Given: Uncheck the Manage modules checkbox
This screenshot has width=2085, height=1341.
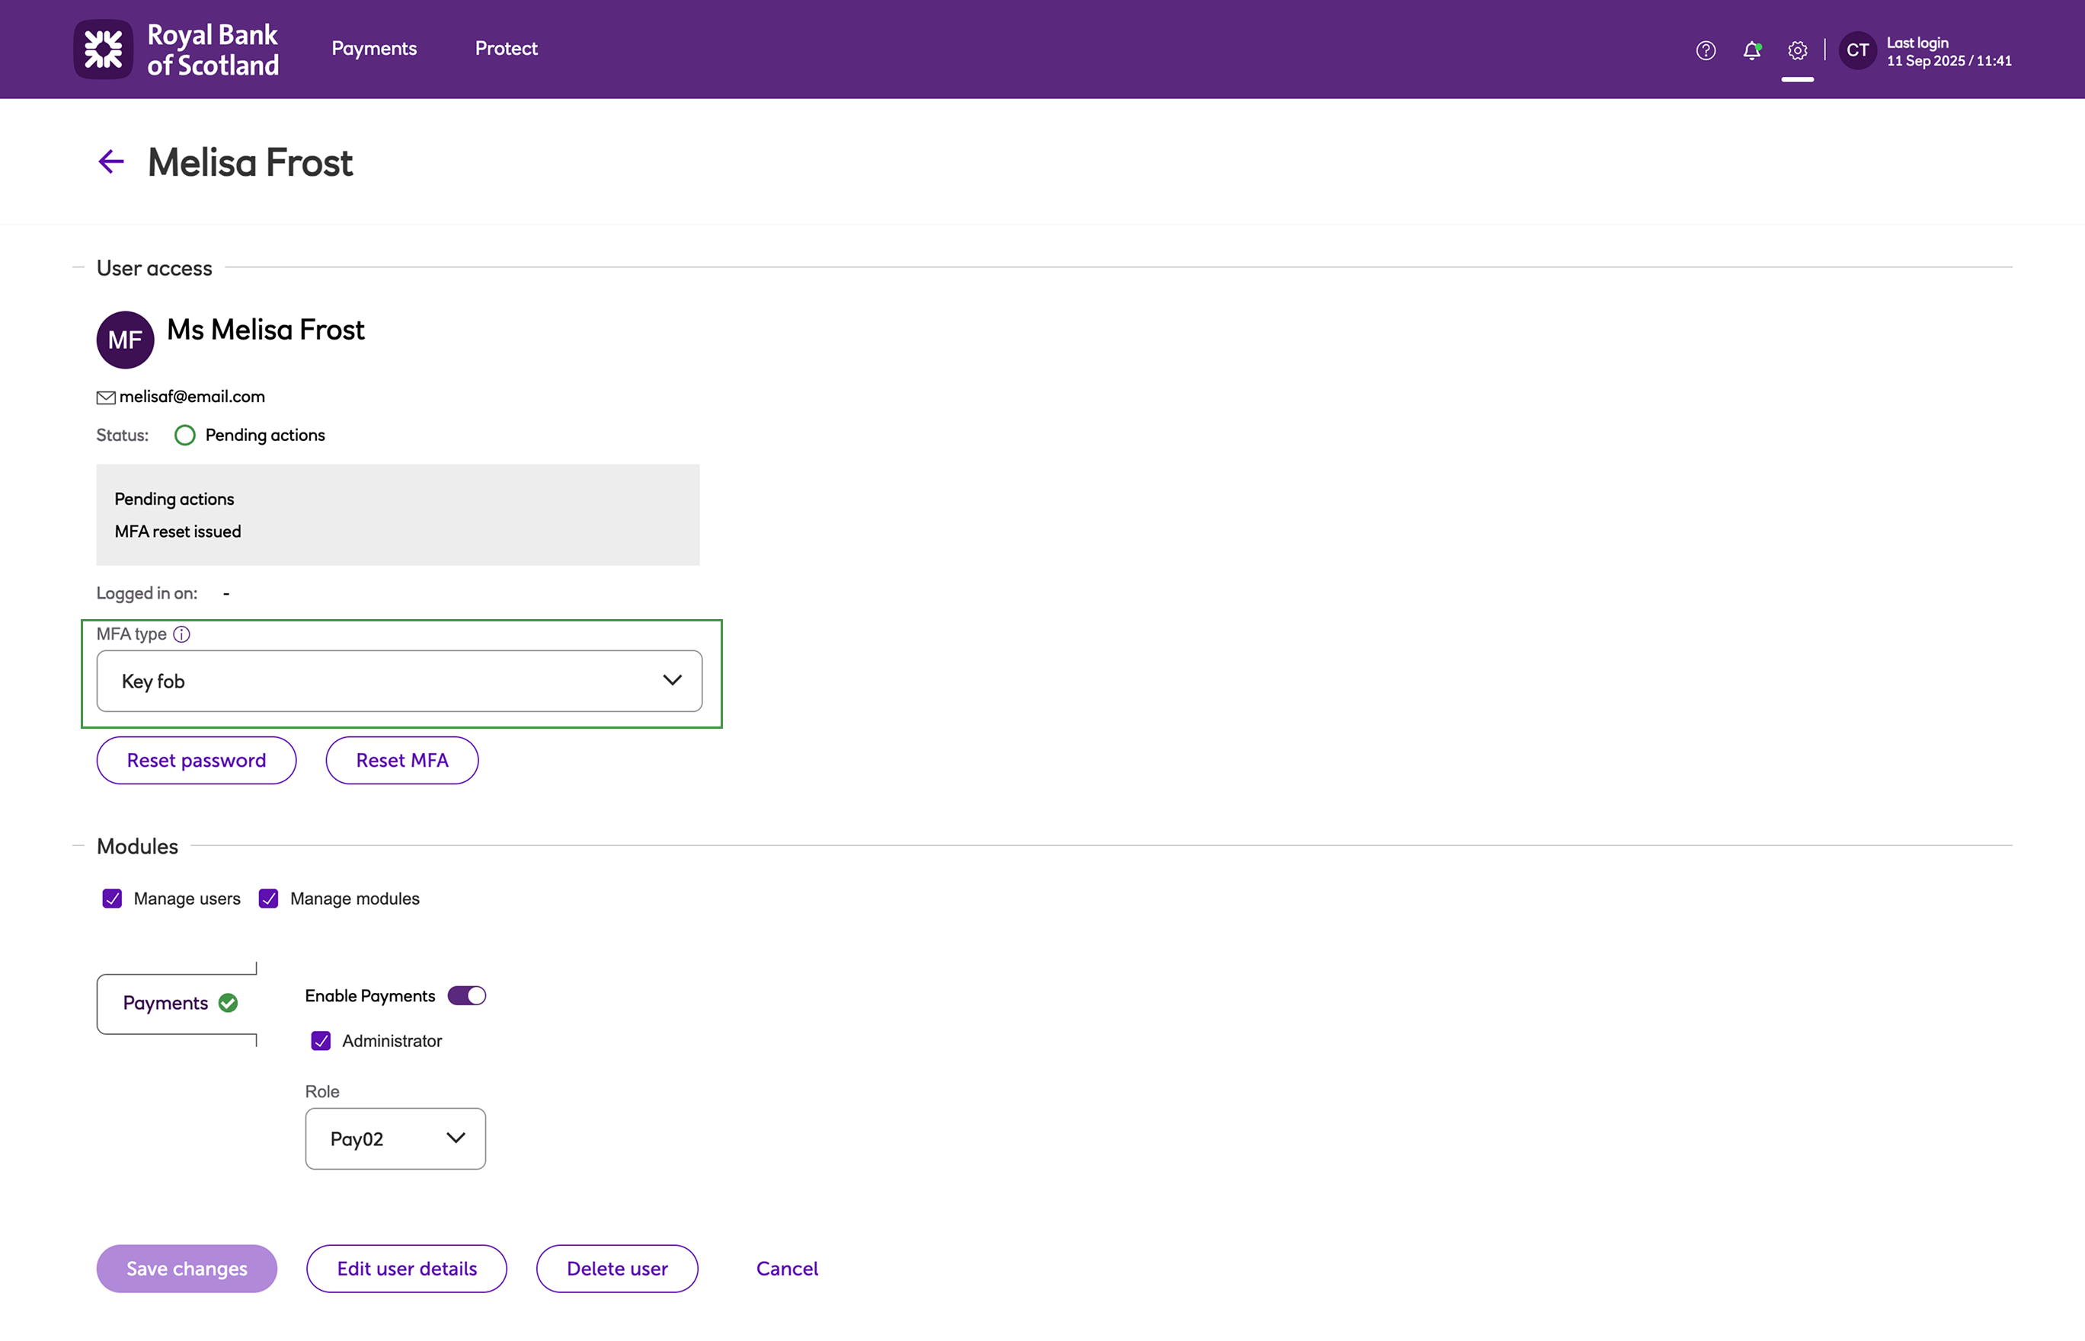Looking at the screenshot, I should pos(268,899).
